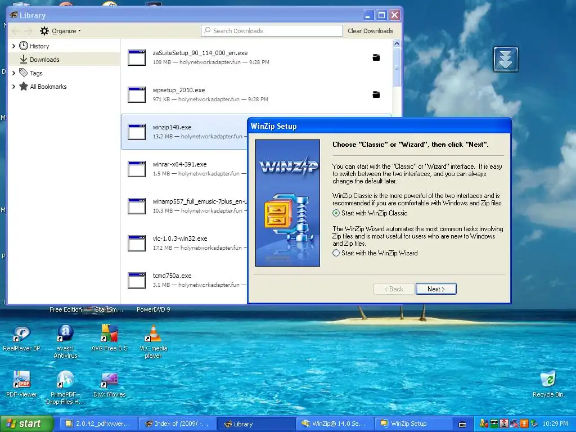The width and height of the screenshot is (576, 432).
Task: Switch to 2.0.42_pdfxvwer taskbar item
Action: (98, 424)
